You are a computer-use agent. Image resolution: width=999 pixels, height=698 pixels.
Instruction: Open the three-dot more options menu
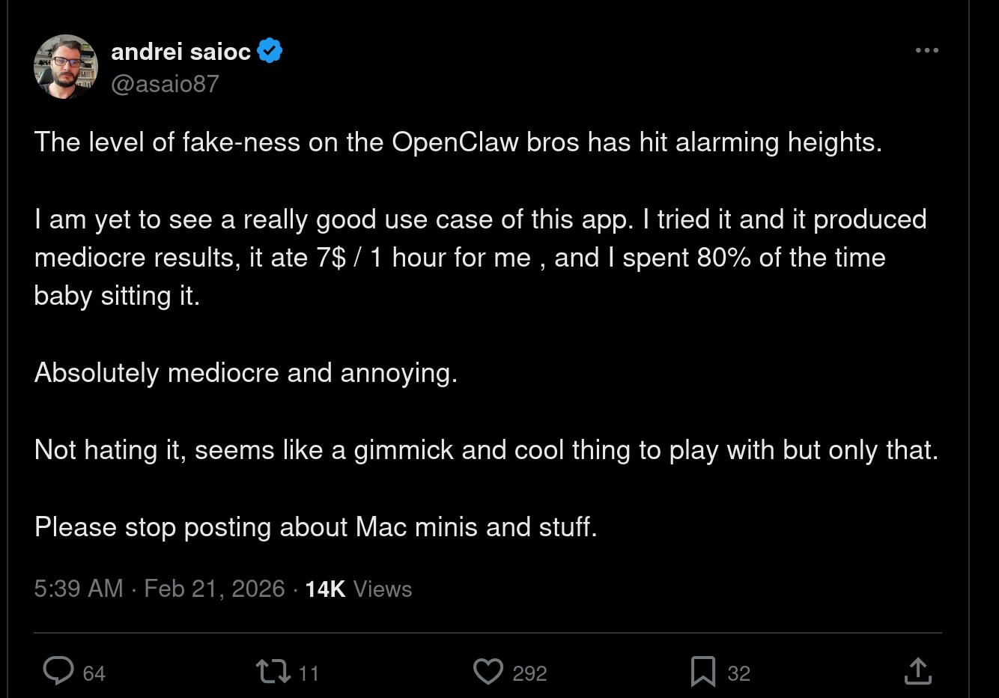click(x=926, y=50)
